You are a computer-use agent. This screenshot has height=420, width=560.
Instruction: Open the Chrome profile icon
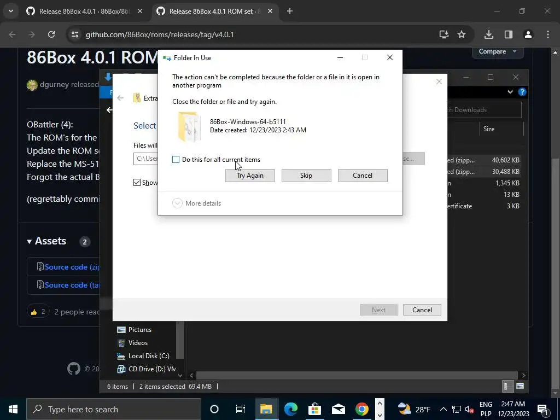coord(528,34)
